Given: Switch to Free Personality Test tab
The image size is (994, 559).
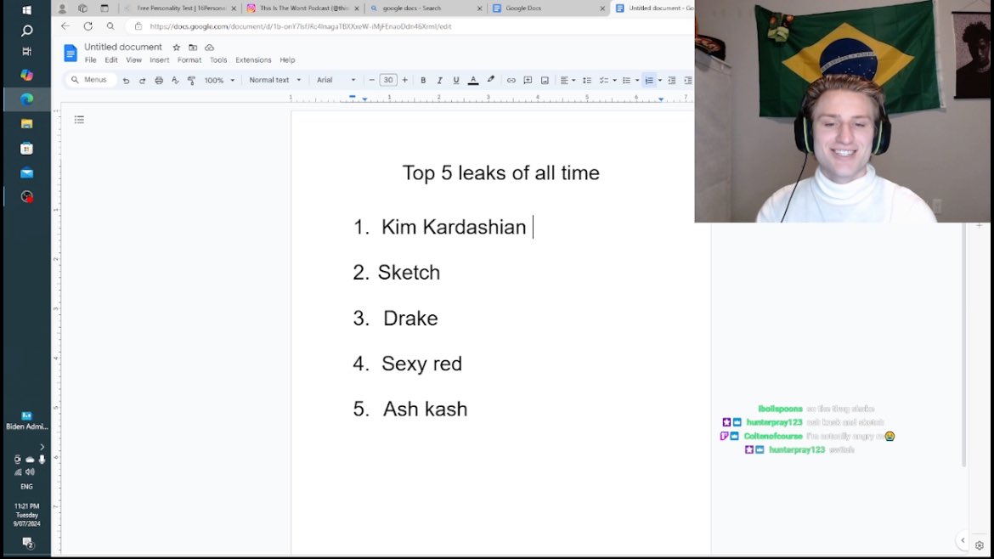Looking at the screenshot, I should click(180, 8).
